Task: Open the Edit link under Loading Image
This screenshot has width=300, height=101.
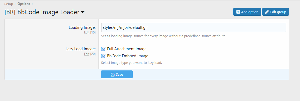Action: tap(87, 32)
